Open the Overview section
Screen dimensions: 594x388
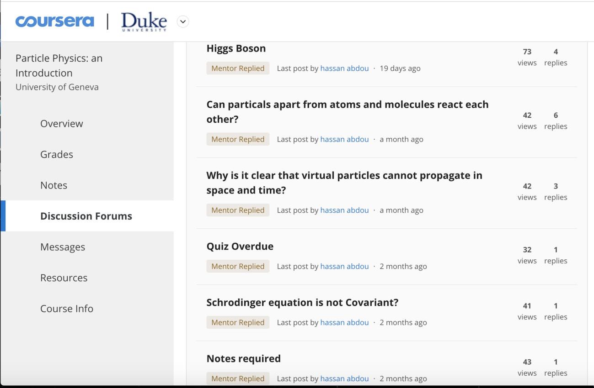61,123
